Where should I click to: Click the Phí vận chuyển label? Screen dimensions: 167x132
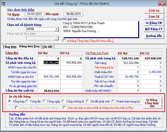[x=104, y=86]
